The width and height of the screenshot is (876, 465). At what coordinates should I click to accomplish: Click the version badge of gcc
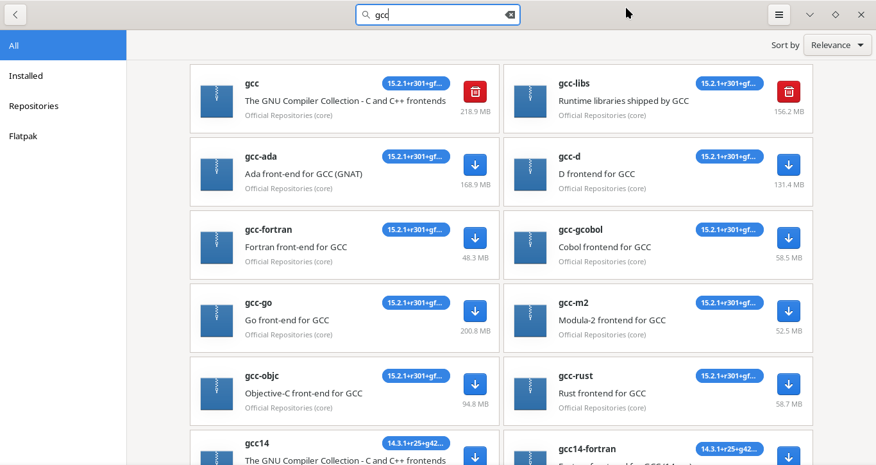click(x=416, y=83)
